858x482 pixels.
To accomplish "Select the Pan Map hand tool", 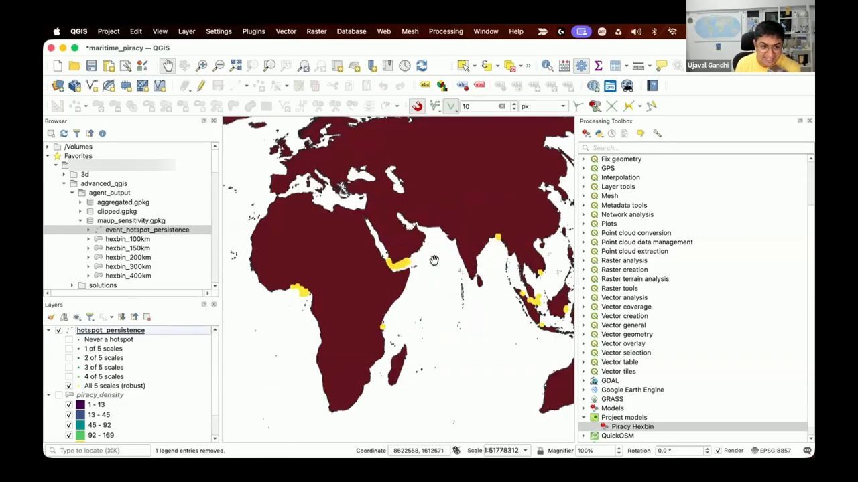I will (x=167, y=66).
